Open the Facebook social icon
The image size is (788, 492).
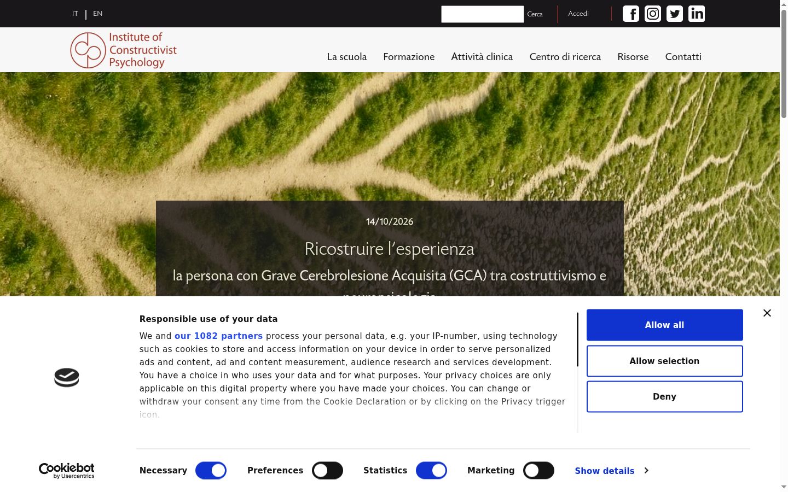pyautogui.click(x=631, y=14)
